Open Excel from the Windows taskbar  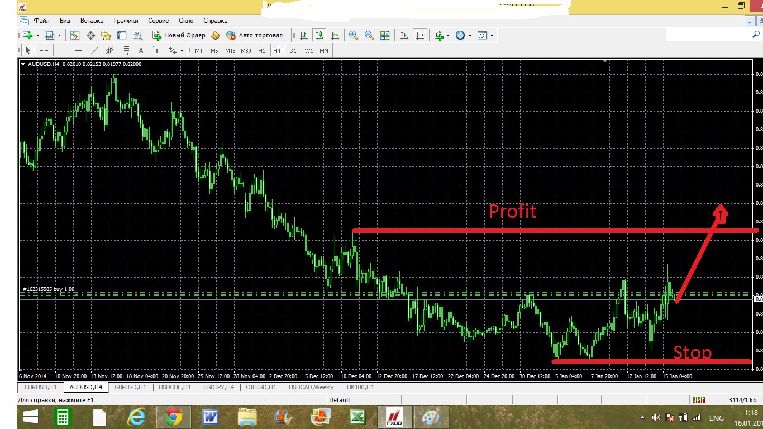pyautogui.click(x=357, y=417)
